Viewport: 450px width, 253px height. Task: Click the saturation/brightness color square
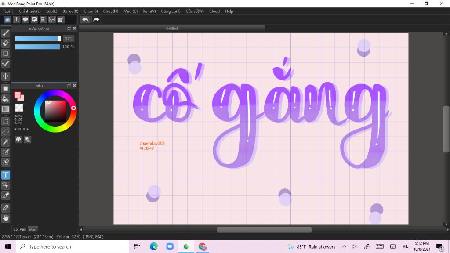tap(55, 111)
